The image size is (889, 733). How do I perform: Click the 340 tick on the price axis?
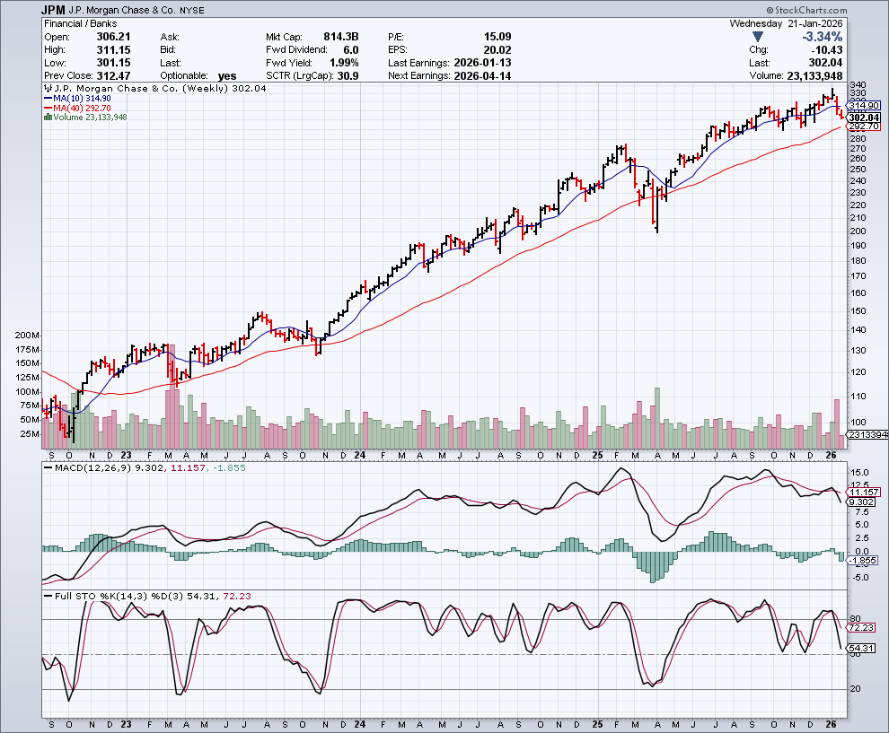pyautogui.click(x=858, y=85)
